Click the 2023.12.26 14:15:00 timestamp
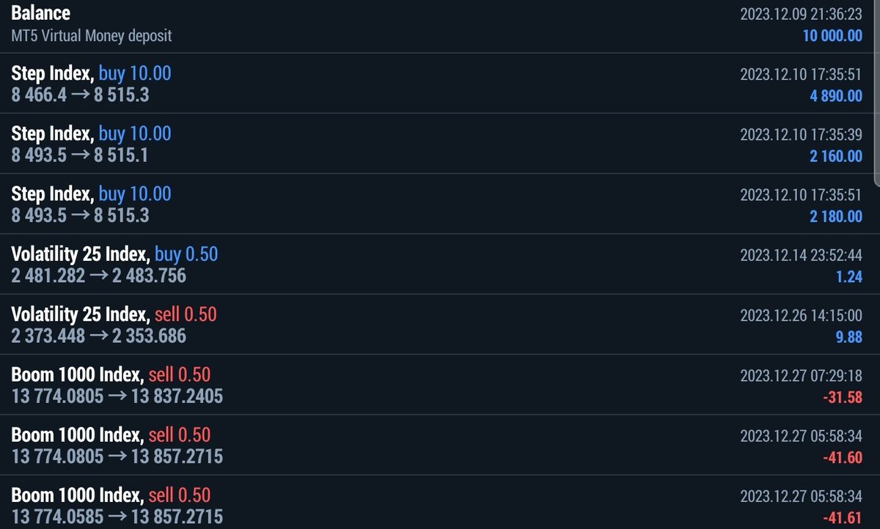 [801, 316]
